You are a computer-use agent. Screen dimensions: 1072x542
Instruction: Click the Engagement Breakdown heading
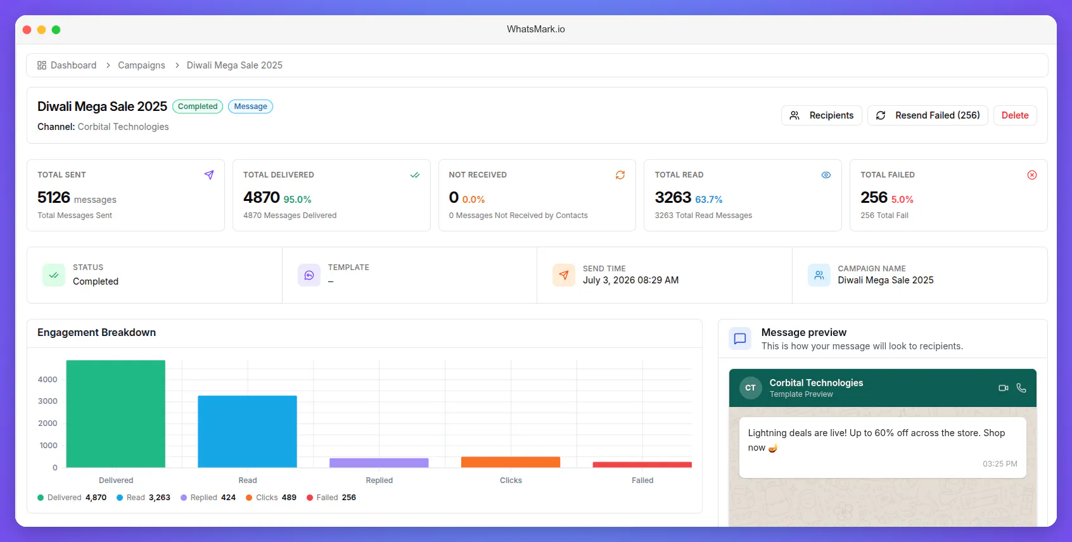(x=96, y=333)
